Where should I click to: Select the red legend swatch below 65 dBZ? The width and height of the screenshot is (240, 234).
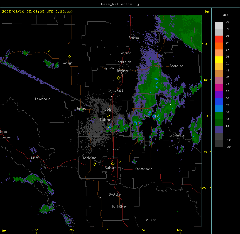[x=219, y=39]
